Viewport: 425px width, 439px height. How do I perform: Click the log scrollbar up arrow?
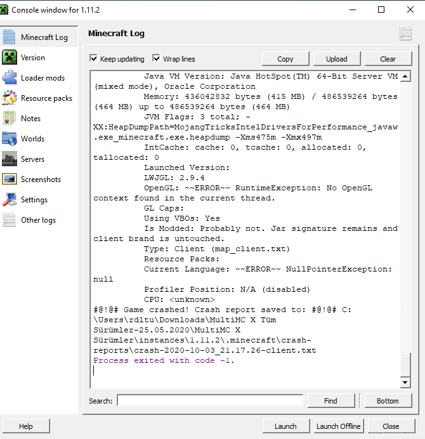coord(405,76)
